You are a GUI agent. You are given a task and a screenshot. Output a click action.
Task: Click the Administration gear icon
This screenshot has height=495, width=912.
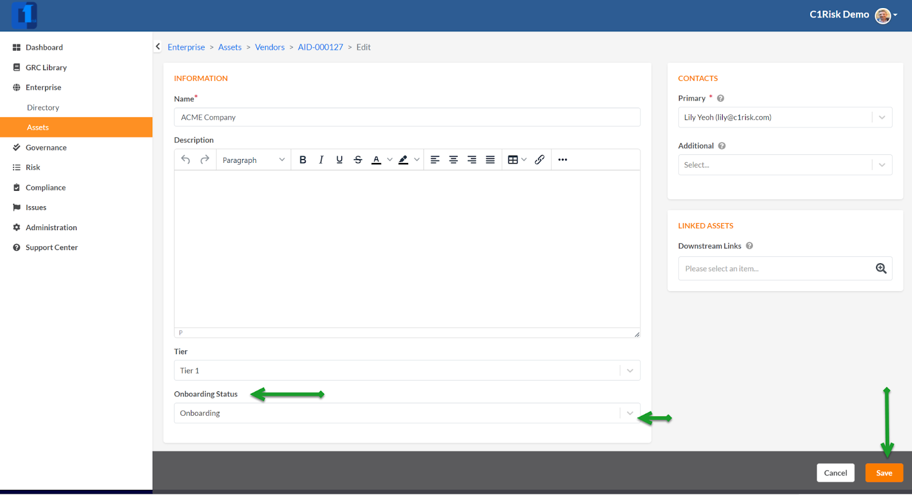[17, 227]
